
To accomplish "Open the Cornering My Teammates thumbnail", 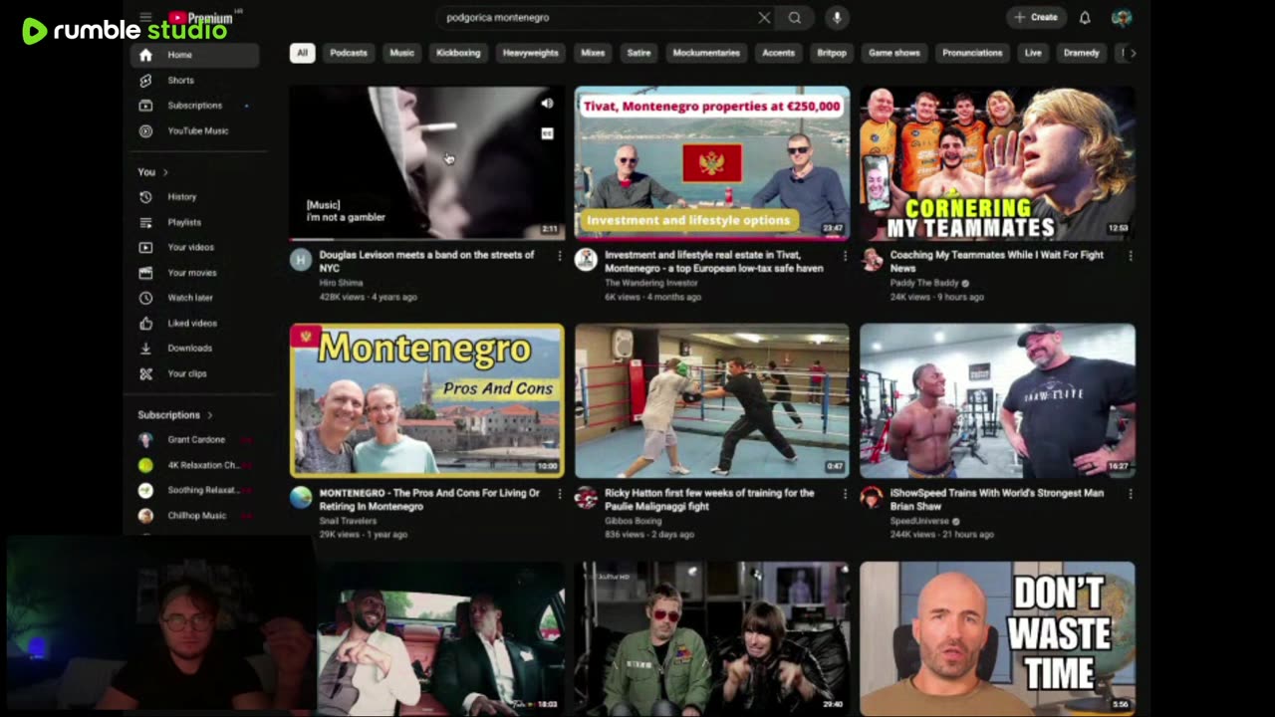I will click(997, 163).
